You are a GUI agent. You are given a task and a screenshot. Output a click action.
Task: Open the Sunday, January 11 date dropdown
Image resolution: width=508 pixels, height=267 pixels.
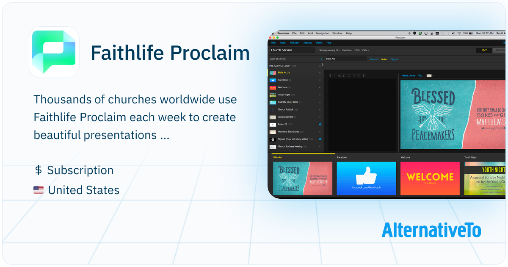(329, 50)
